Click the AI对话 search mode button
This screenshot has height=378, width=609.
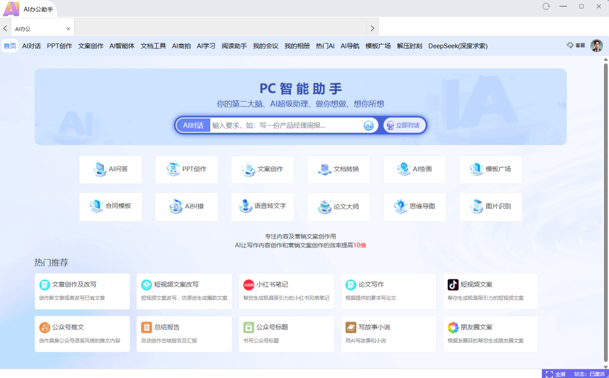tap(193, 125)
